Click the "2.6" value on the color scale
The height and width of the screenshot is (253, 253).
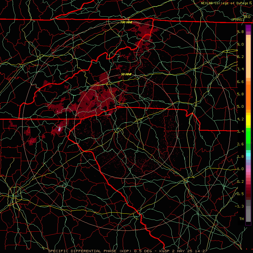(240, 144)
